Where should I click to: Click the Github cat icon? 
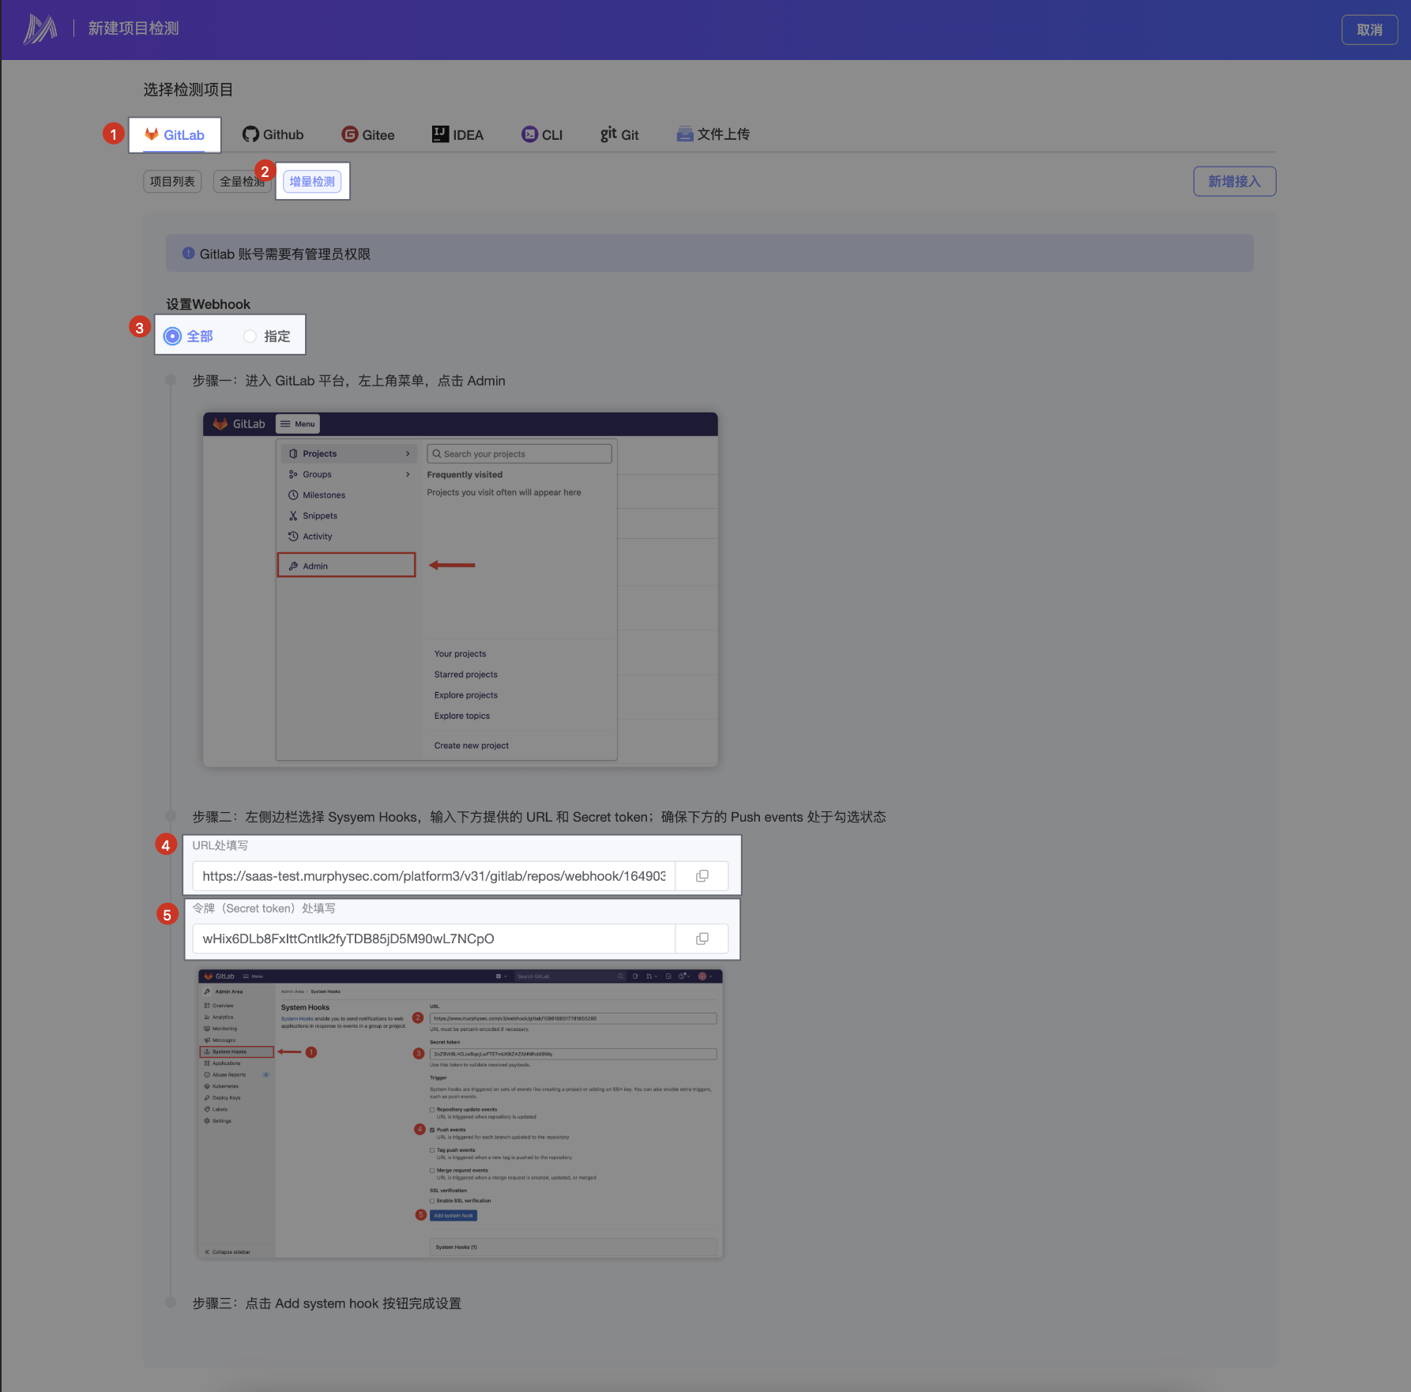(250, 134)
